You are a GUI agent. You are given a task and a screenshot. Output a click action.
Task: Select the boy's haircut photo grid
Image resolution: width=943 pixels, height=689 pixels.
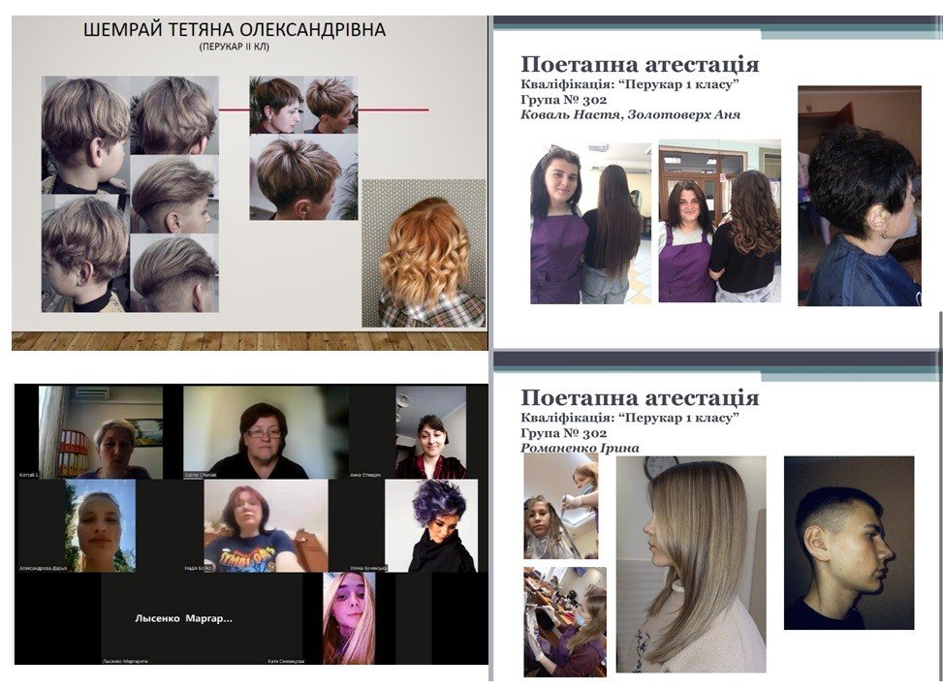click(130, 194)
